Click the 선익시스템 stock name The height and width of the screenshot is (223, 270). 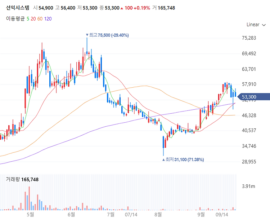click(x=18, y=8)
